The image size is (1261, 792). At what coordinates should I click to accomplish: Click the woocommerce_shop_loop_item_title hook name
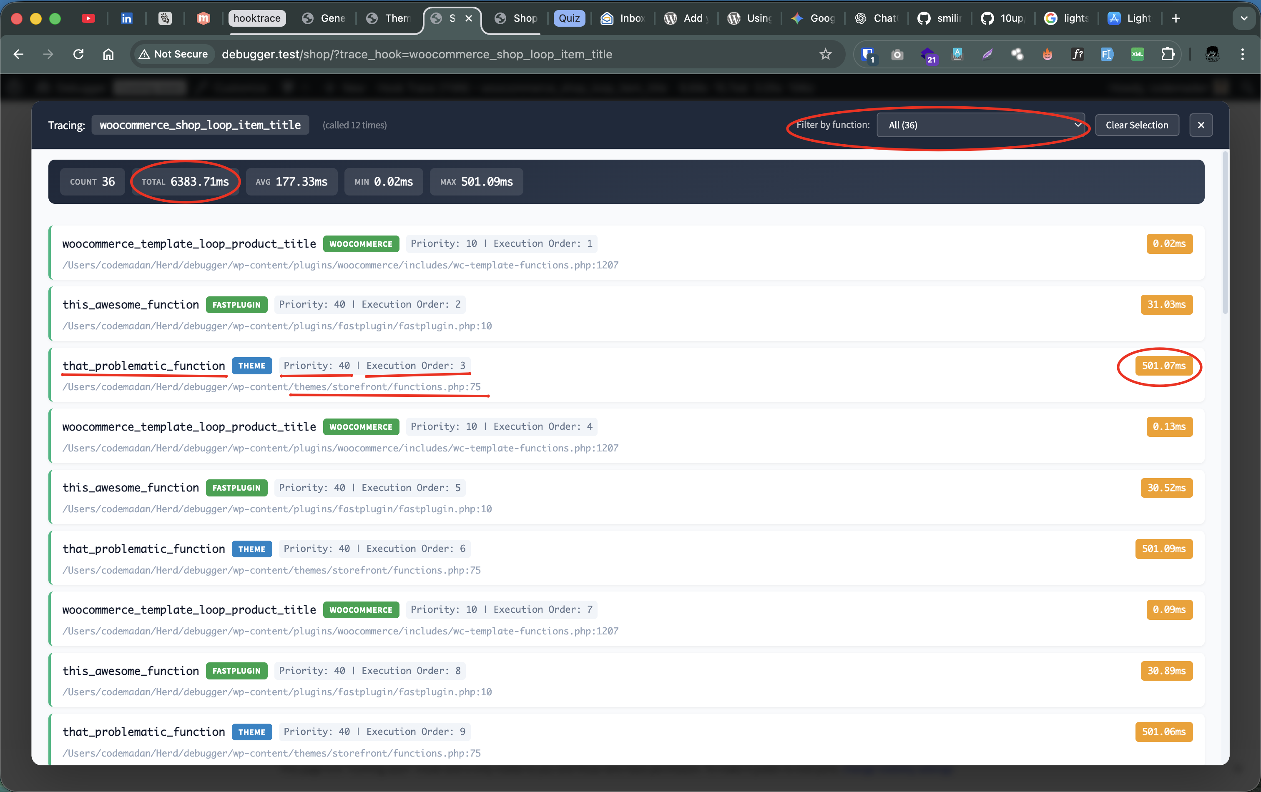tap(200, 125)
